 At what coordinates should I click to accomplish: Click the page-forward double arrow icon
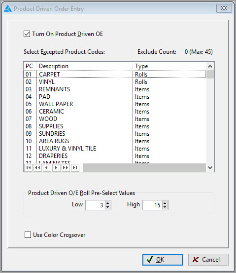(x=66, y=168)
